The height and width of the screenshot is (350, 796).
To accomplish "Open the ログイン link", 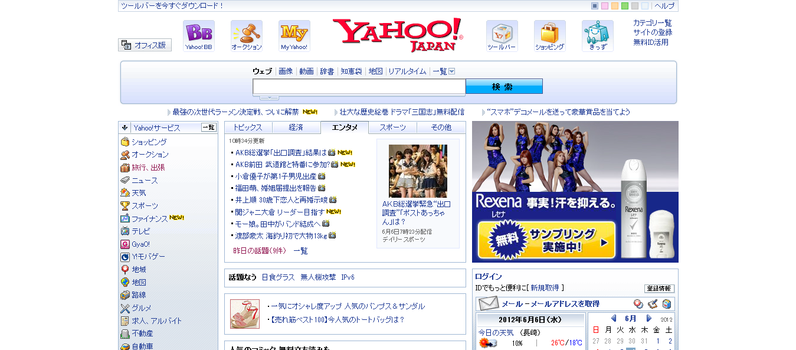I will (x=489, y=276).
